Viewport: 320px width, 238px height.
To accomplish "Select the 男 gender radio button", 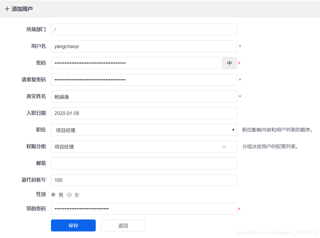I will [53, 195].
